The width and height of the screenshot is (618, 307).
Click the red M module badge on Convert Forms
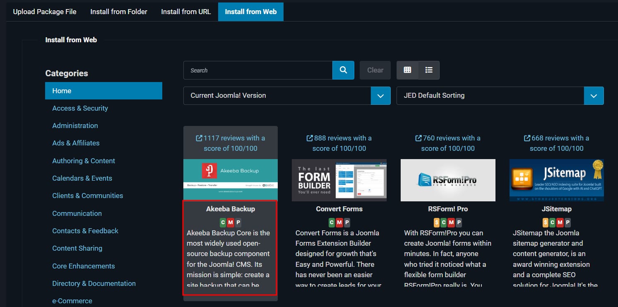[339, 222]
